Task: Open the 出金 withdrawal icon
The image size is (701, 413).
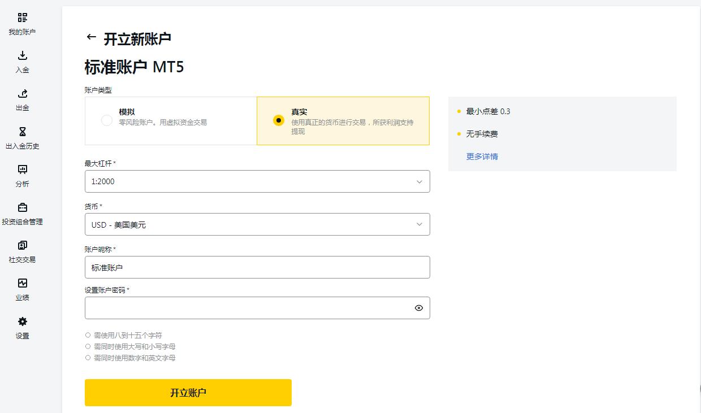Action: point(22,93)
